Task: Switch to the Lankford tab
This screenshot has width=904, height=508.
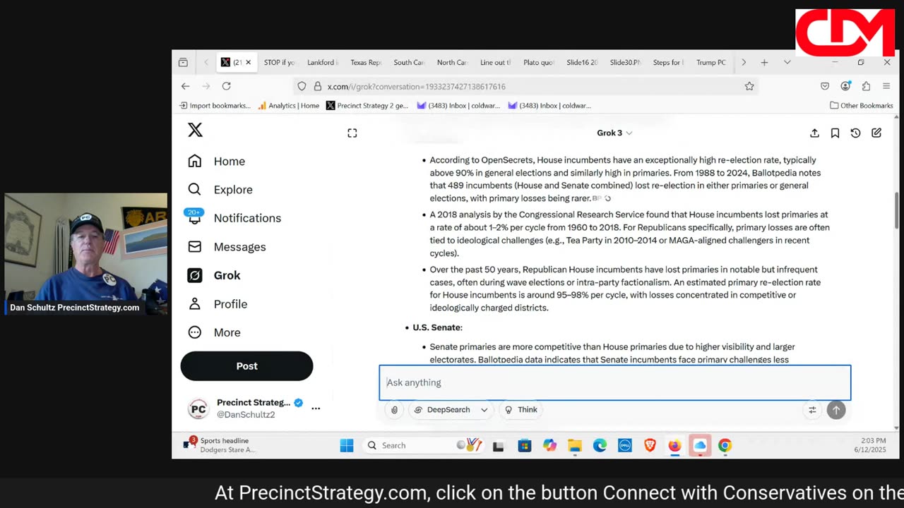Action: click(323, 63)
